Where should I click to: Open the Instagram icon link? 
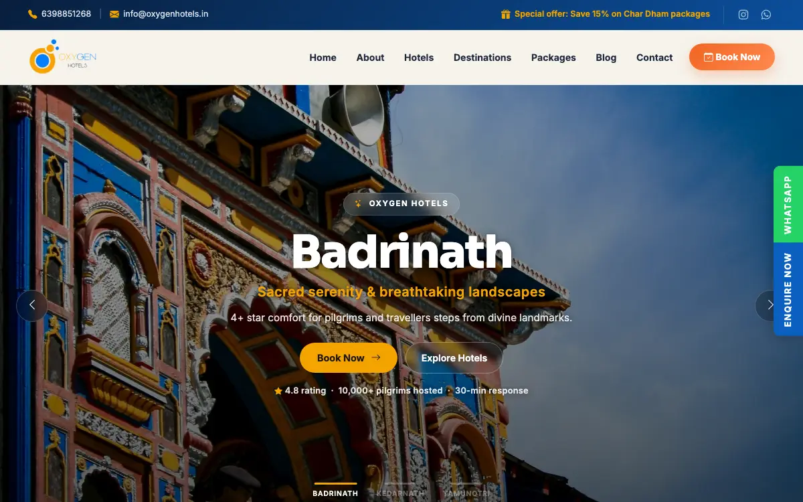tap(743, 14)
